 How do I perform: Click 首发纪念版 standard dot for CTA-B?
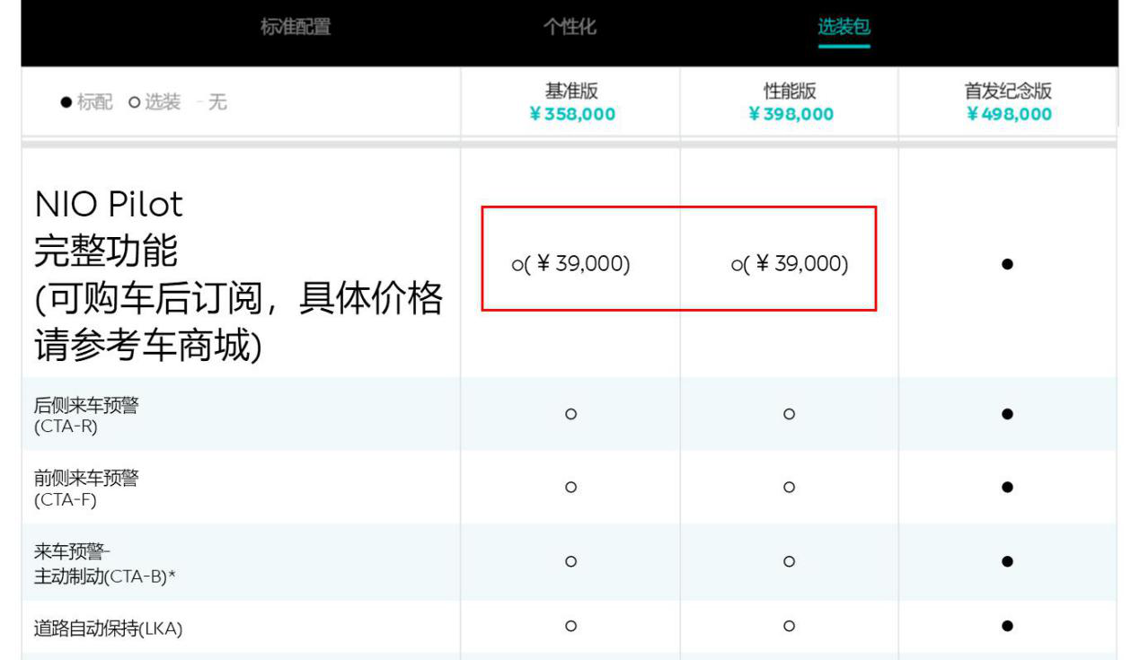pos(1007,561)
